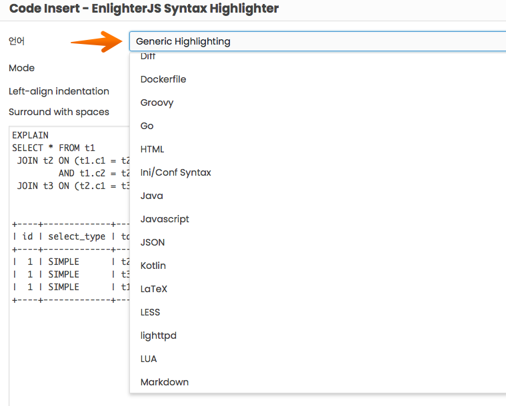Click the 'SELECT * FROM t1' code line
Screen dimensions: 506x406
[53, 148]
